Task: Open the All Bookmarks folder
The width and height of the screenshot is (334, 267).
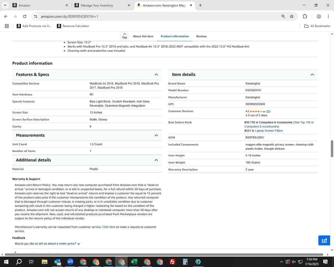Action: coord(317,26)
